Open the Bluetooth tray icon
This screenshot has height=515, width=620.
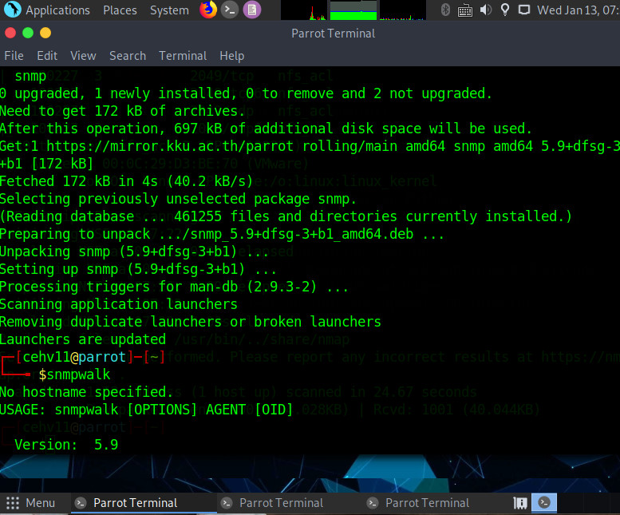[446, 10]
